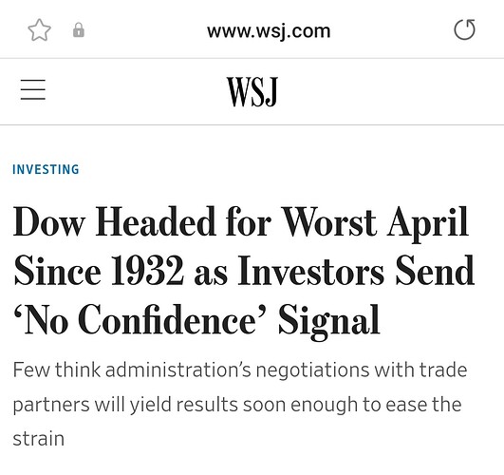Screen dimensions: 504x475
Task: Click the year '1932' in the headline
Action: [x=147, y=271]
